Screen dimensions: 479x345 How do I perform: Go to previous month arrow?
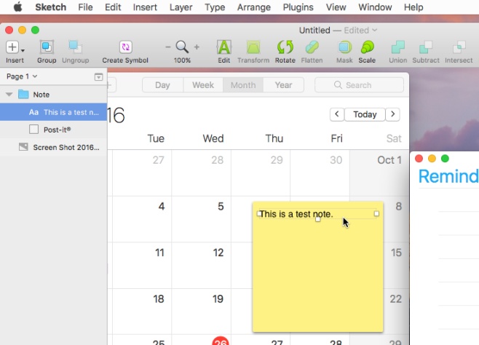337,114
